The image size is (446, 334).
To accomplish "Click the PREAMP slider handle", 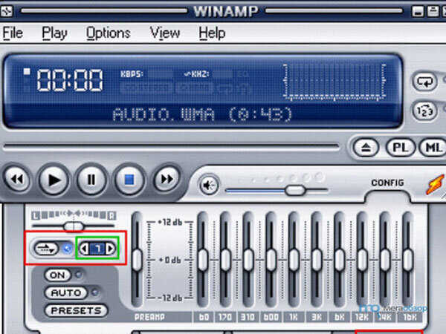I will coord(137,260).
